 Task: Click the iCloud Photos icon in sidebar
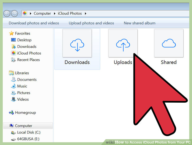13,53
